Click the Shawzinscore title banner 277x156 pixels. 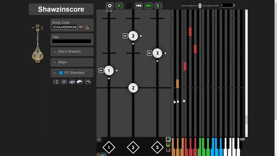pos(61,9)
